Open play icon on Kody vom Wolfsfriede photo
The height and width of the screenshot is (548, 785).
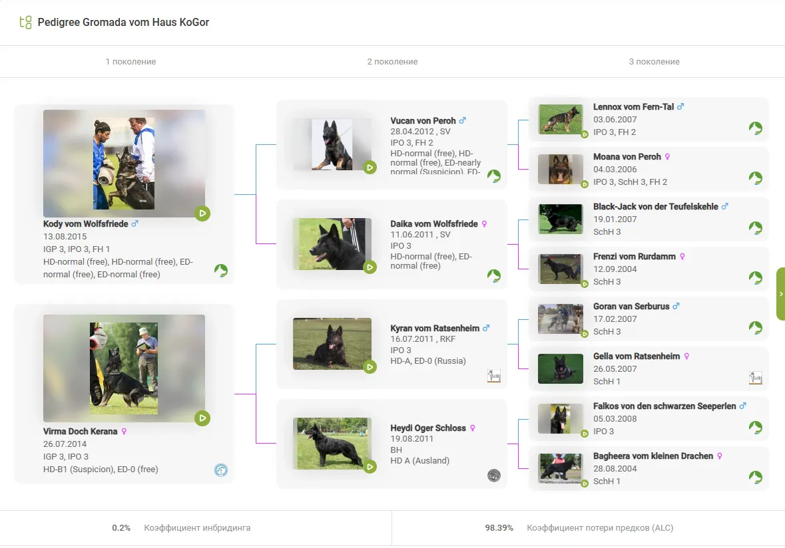tap(202, 213)
